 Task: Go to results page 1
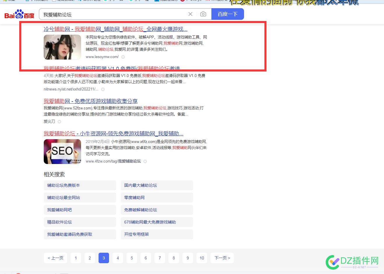[76, 258]
